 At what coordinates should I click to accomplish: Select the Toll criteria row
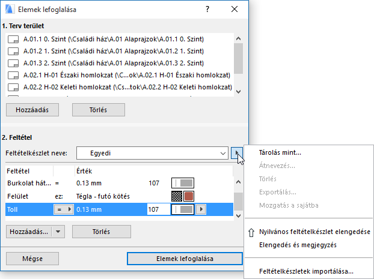[119, 209]
